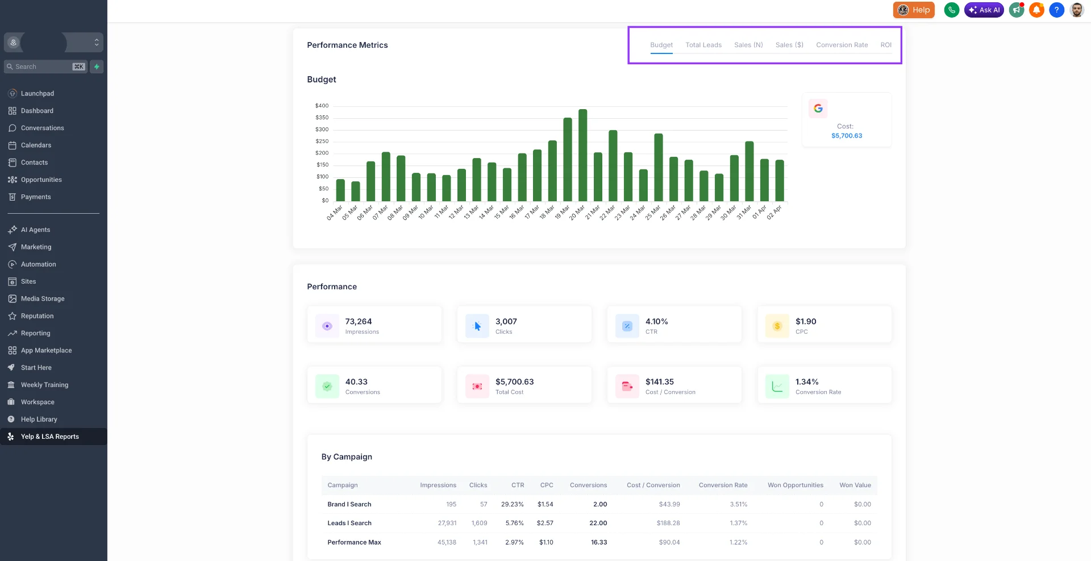This screenshot has width=1091, height=561.
Task: Open the account switcher dropdown
Action: pyautogui.click(x=95, y=42)
